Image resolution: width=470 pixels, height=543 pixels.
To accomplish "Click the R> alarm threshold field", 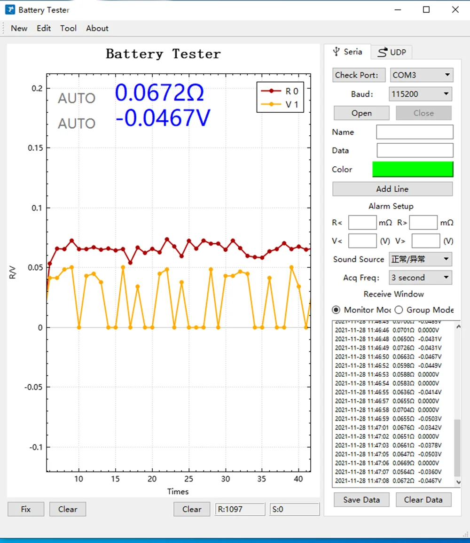I will coord(423,222).
